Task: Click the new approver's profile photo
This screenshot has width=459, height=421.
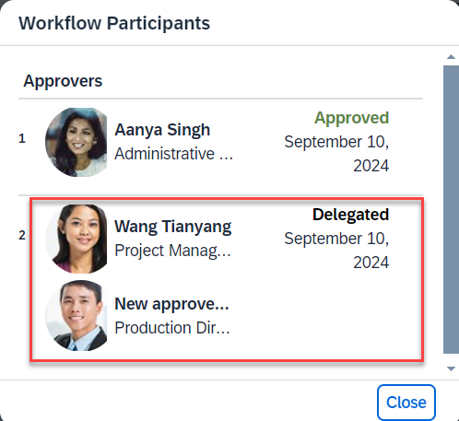Action: 76,316
